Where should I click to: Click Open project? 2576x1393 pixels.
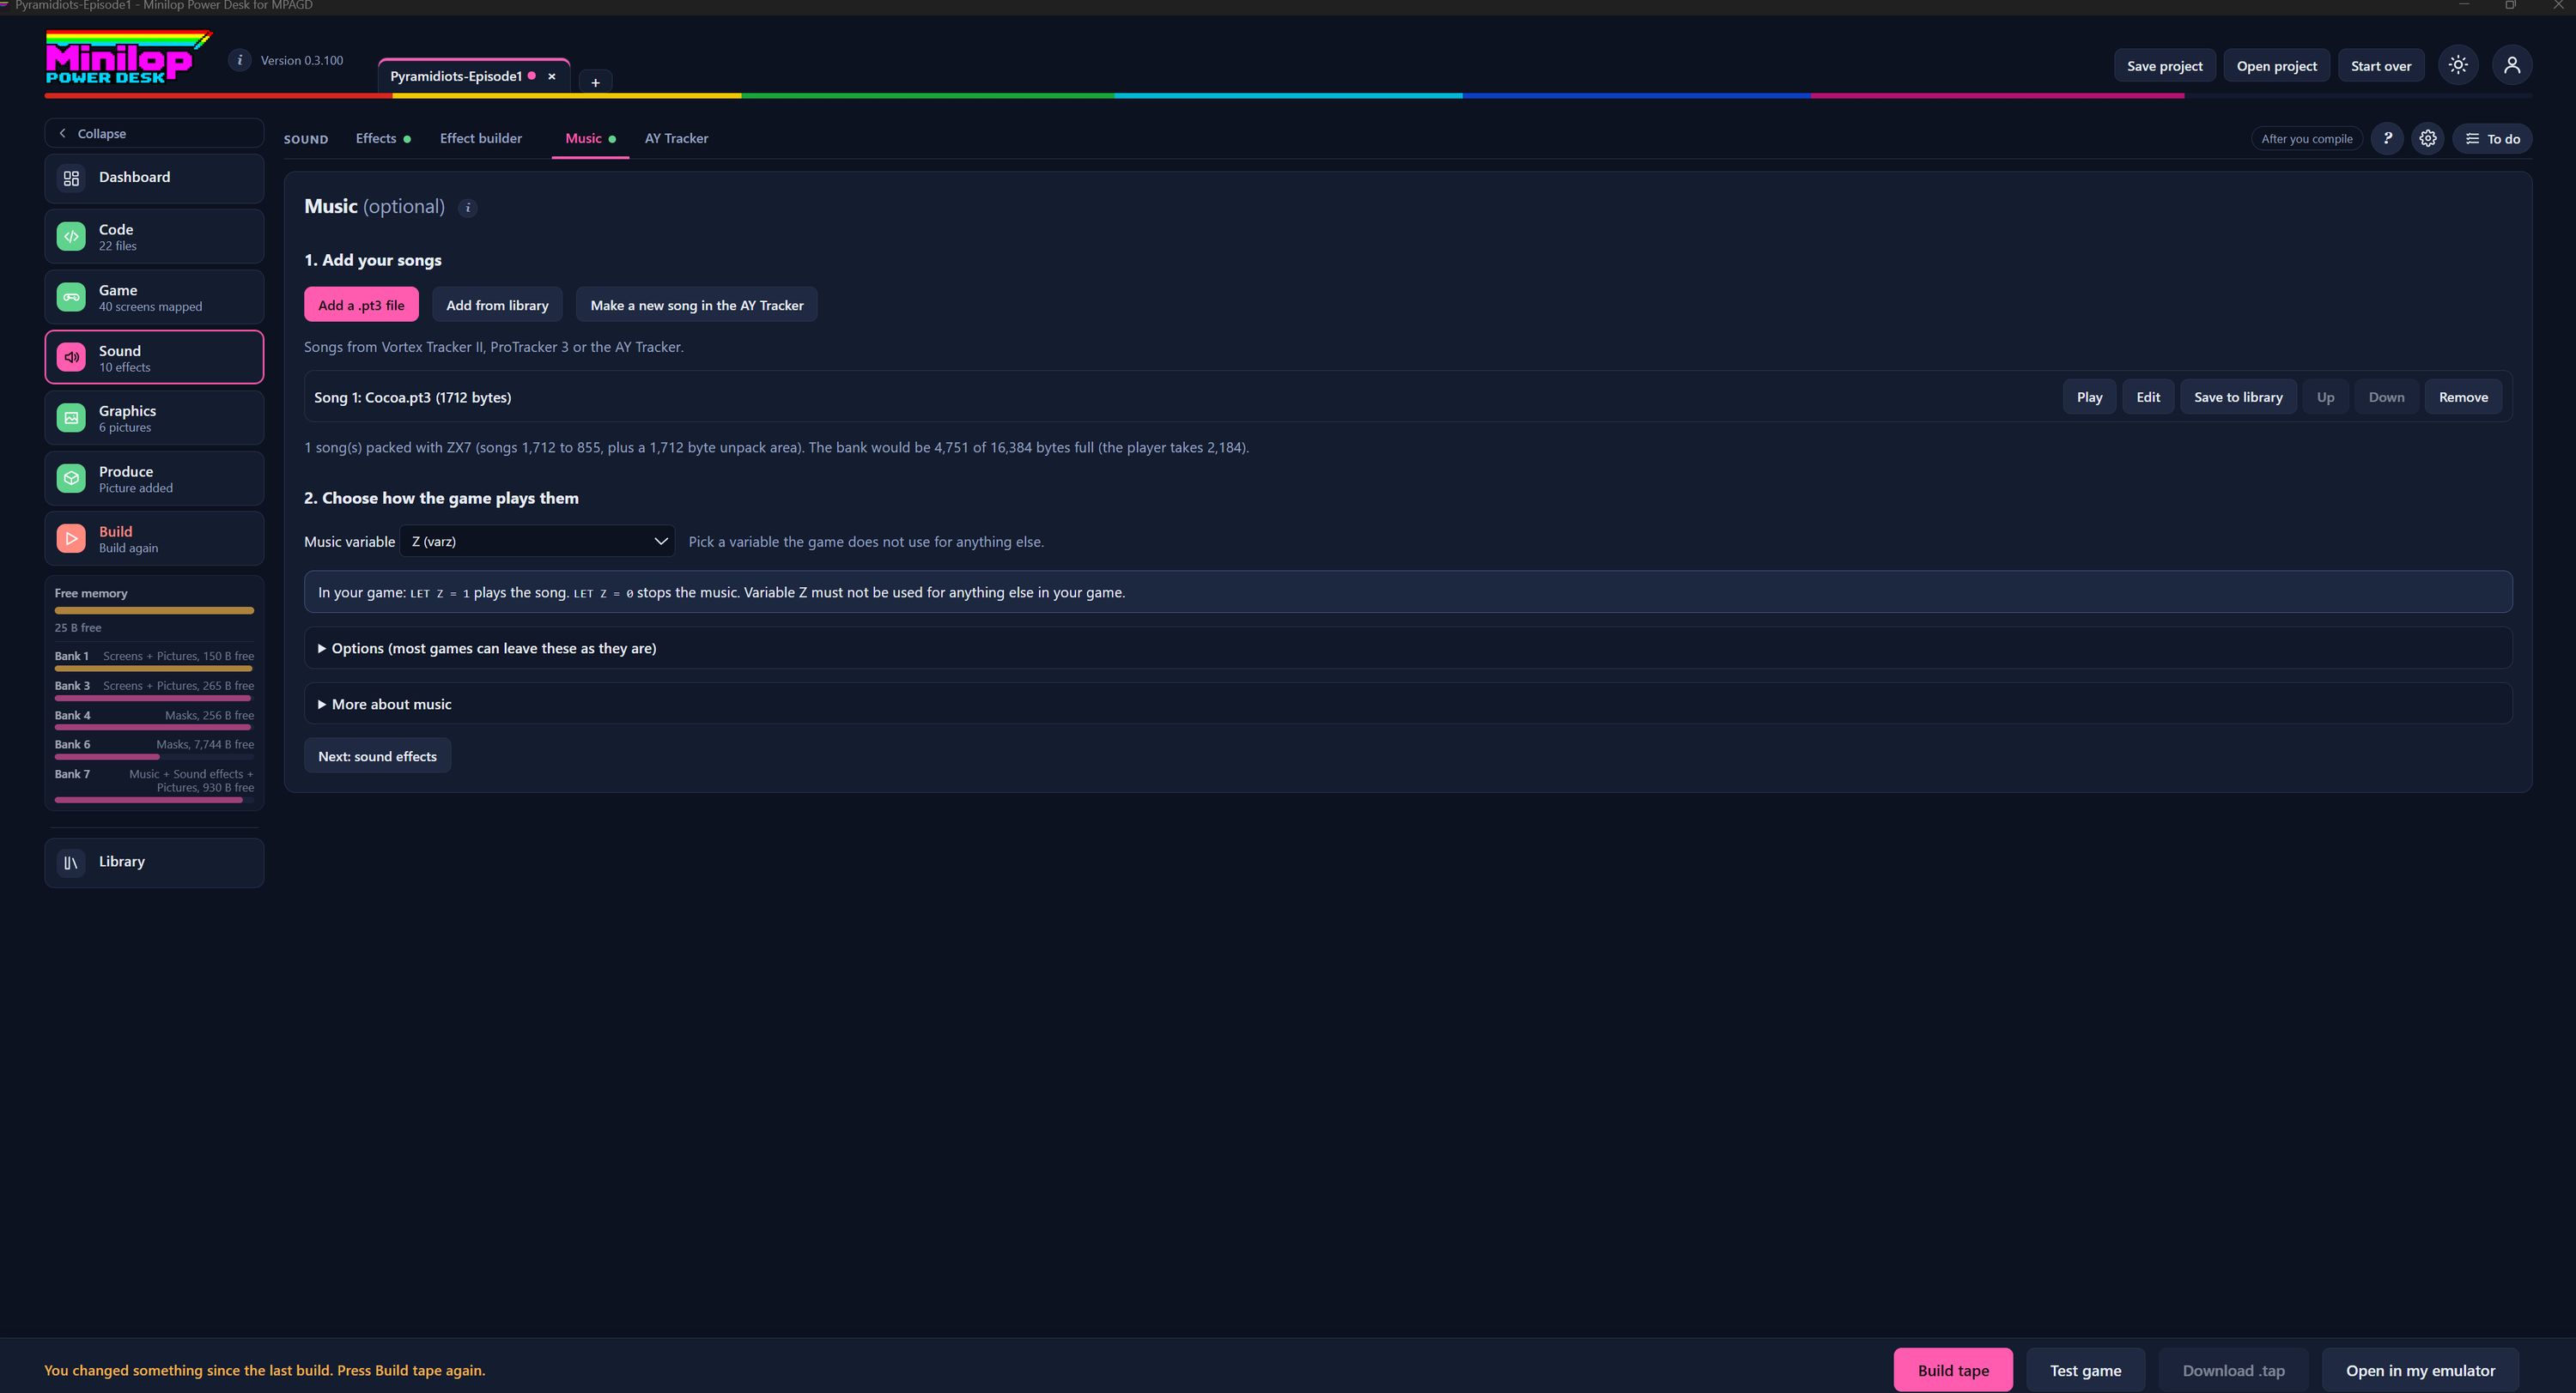click(2276, 66)
